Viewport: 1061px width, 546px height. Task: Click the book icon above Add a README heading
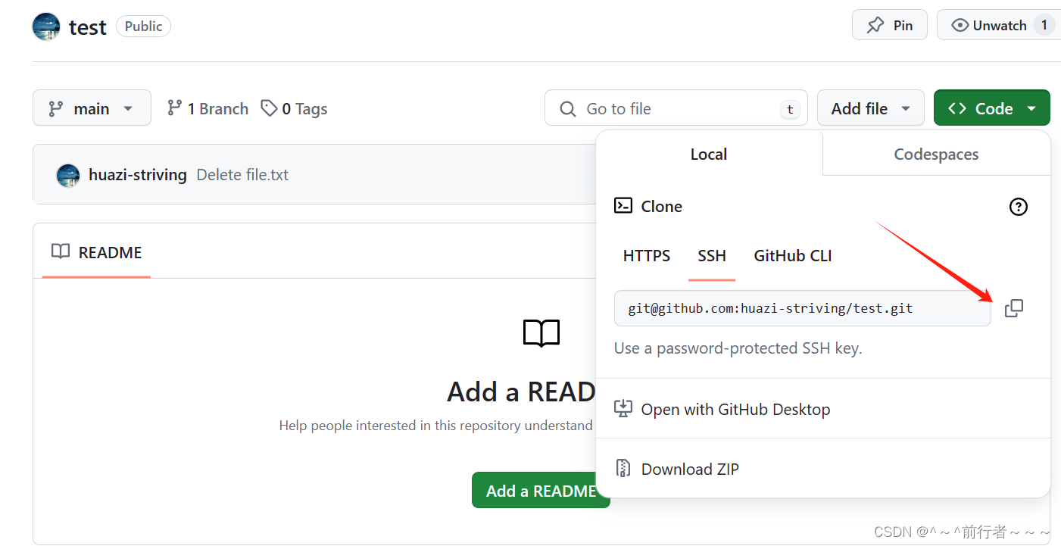point(541,333)
